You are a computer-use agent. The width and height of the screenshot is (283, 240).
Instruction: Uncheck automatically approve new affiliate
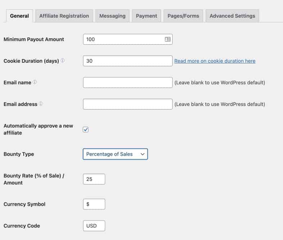[86, 129]
